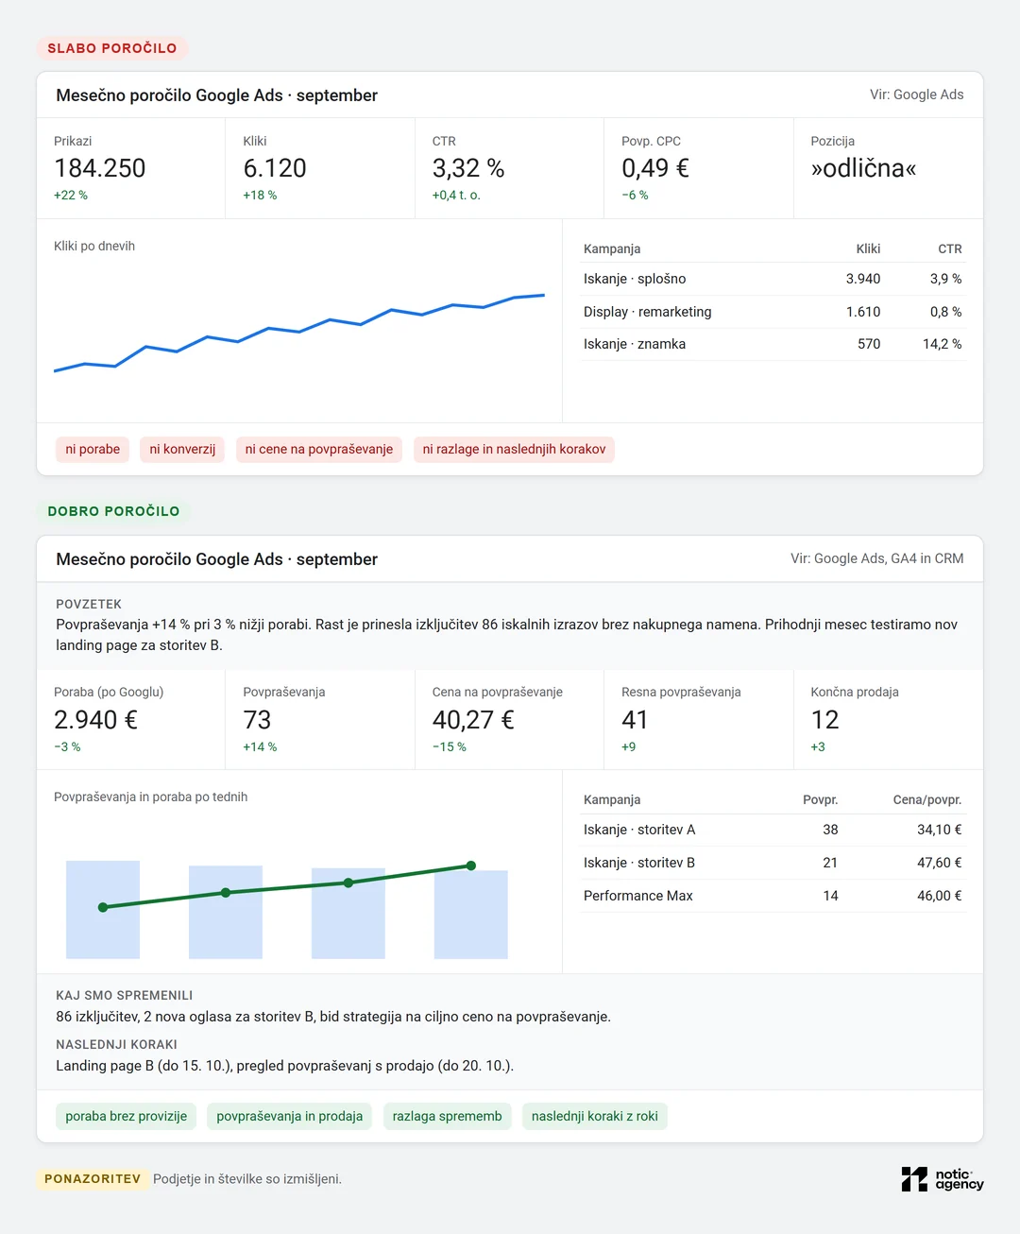Click the +9 serious inquiries change
Image resolution: width=1020 pixels, height=1234 pixels.
pyautogui.click(x=629, y=747)
